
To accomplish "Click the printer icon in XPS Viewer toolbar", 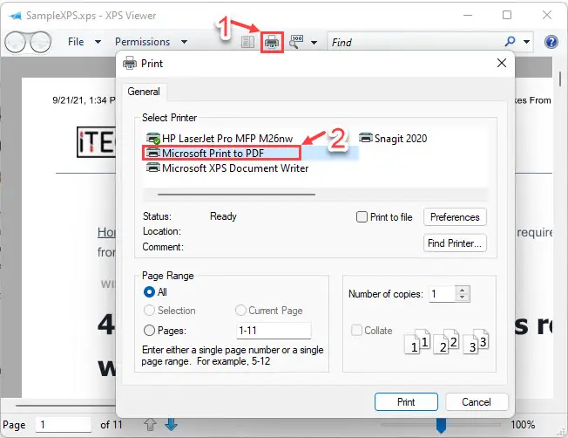I will tap(272, 42).
